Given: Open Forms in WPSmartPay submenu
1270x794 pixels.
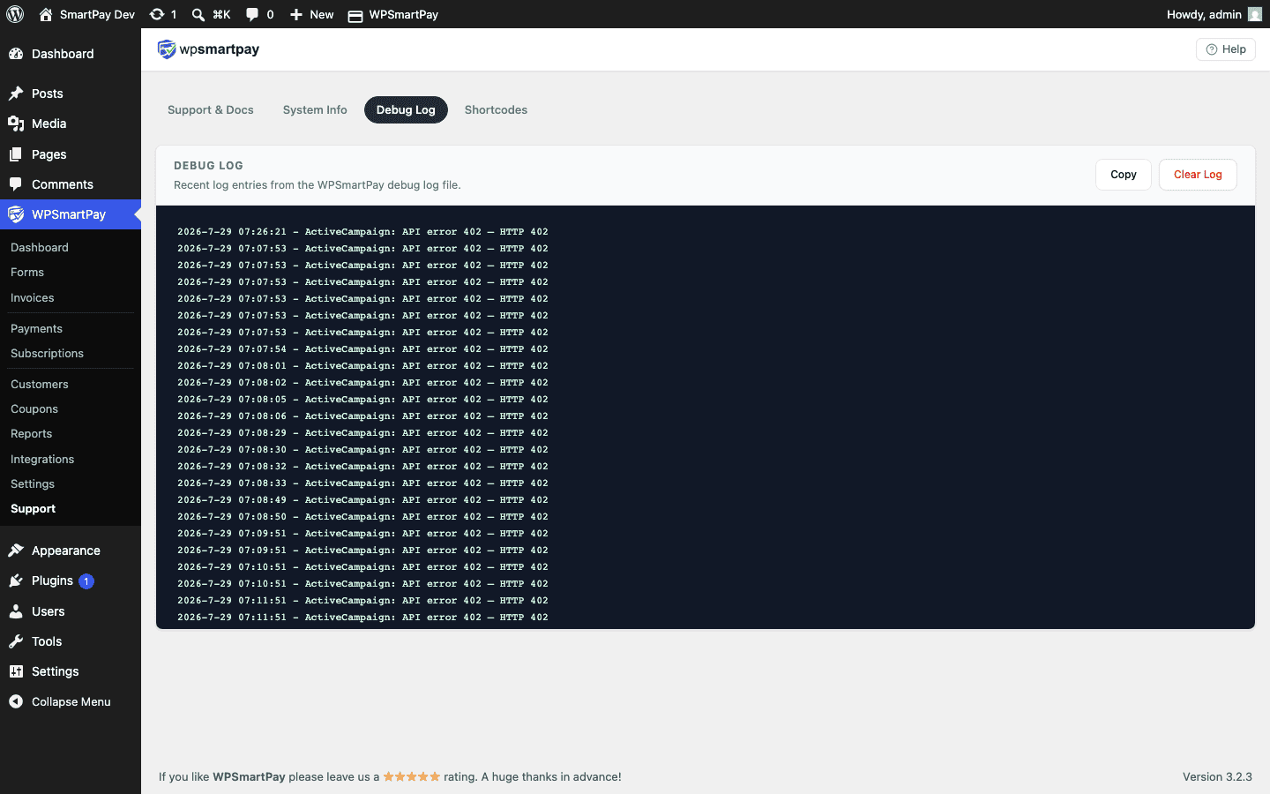Looking at the screenshot, I should pos(27,273).
